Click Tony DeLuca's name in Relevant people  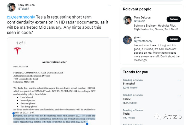[142, 17]
